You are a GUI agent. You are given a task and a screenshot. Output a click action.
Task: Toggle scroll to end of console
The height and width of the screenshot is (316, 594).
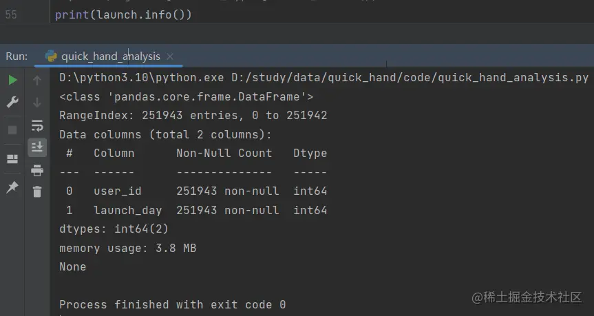(x=37, y=147)
